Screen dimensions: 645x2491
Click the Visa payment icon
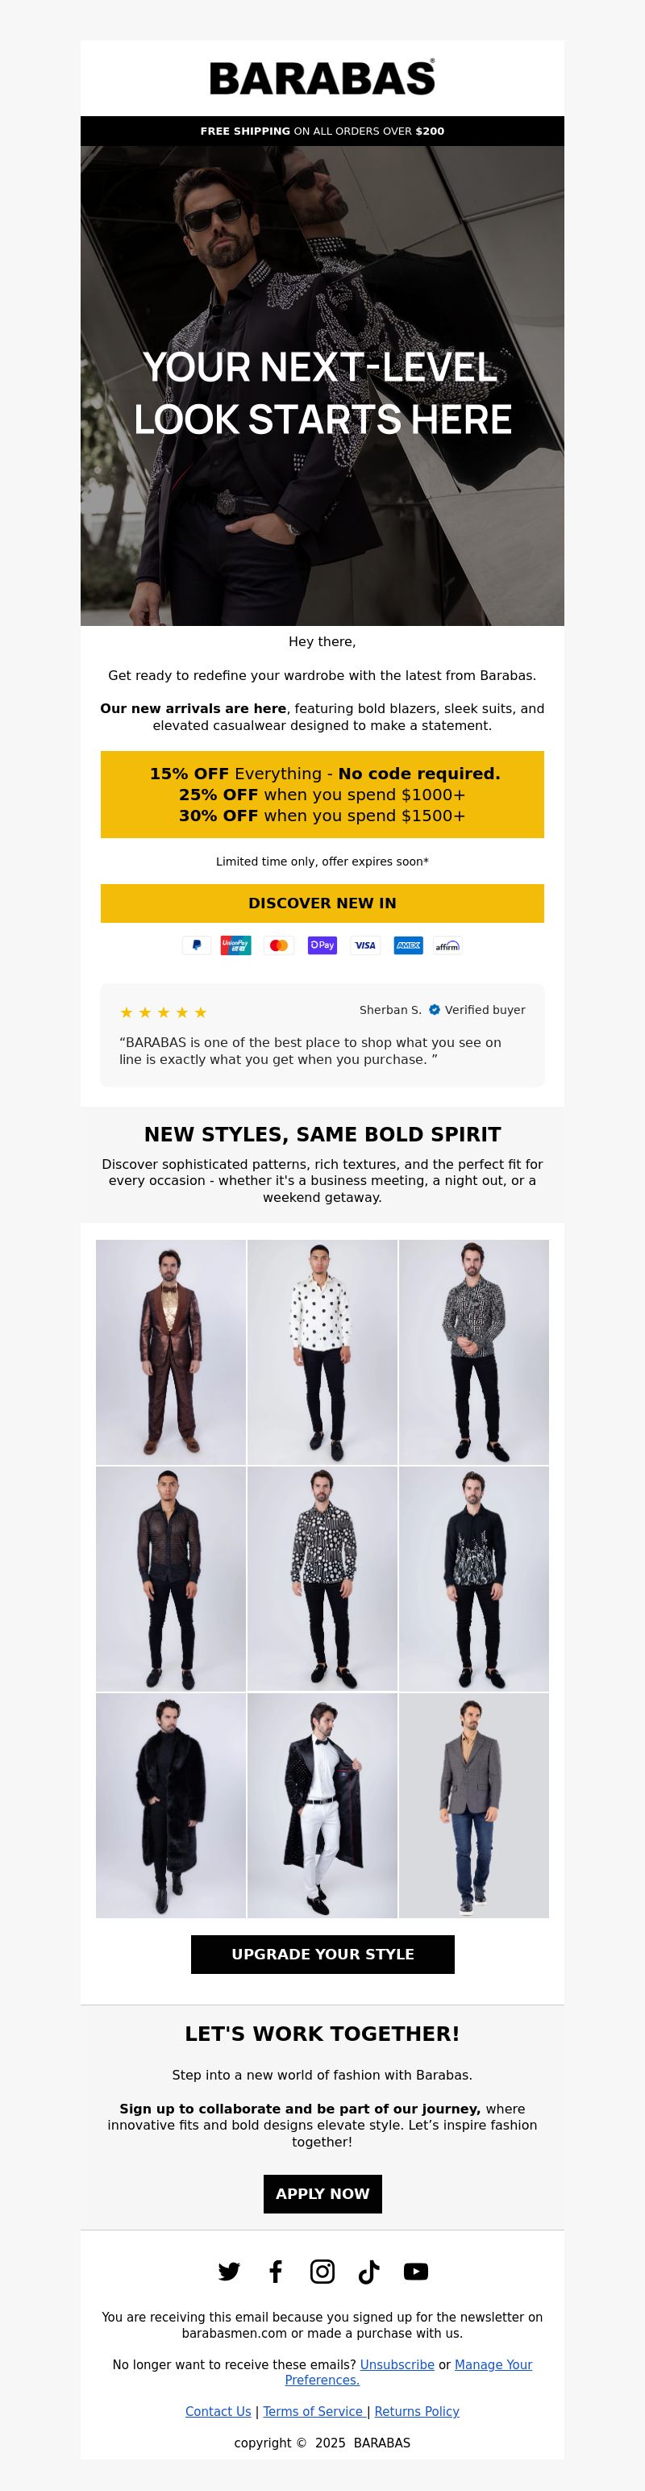point(365,945)
